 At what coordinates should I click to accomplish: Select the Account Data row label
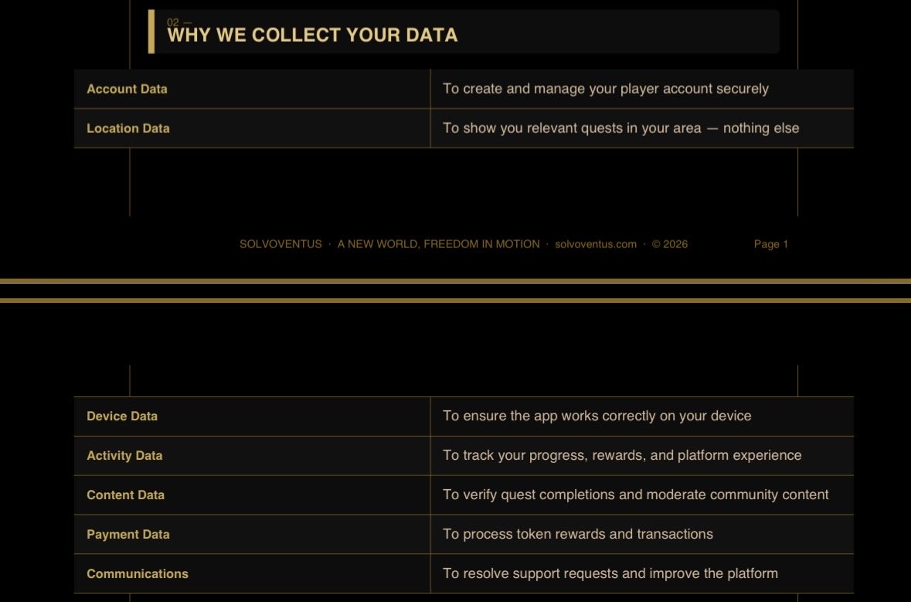pyautogui.click(x=127, y=89)
